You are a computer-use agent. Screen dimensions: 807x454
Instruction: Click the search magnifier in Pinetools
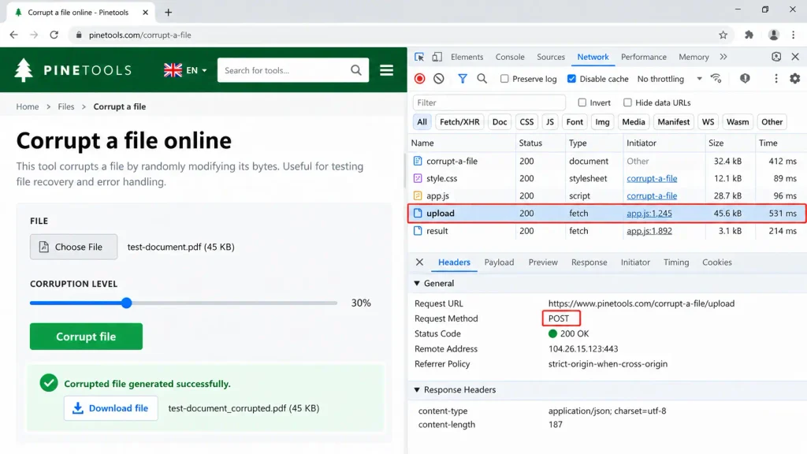coord(356,70)
